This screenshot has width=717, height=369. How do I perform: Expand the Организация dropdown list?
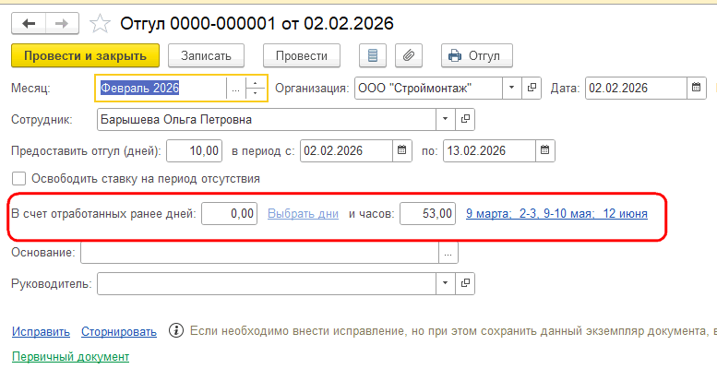tap(512, 88)
